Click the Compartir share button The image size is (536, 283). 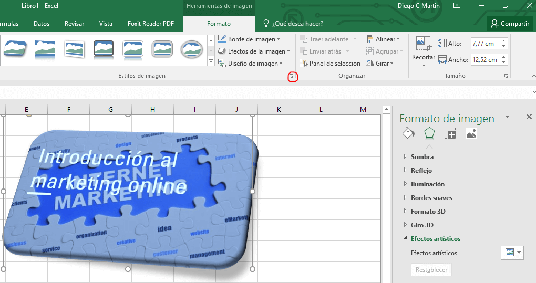tap(510, 24)
